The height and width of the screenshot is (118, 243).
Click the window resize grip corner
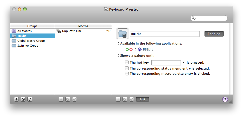[x=231, y=102]
